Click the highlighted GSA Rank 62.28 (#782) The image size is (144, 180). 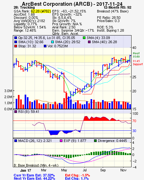click(41, 11)
